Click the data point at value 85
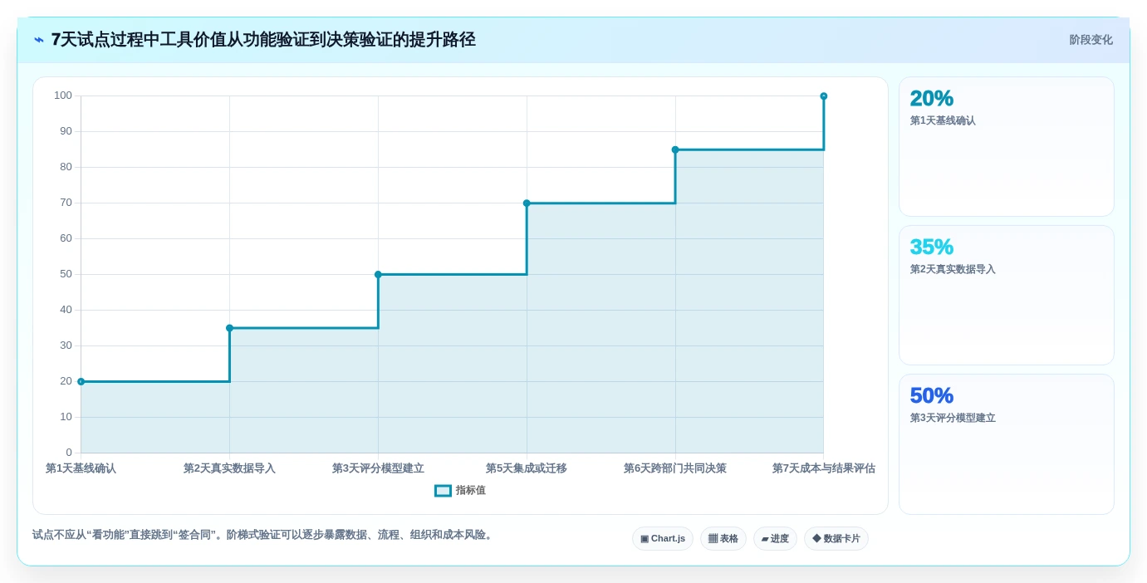The width and height of the screenshot is (1147, 583). pos(675,150)
